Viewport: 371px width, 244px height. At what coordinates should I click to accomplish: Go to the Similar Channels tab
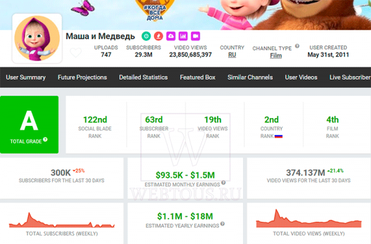[250, 77]
